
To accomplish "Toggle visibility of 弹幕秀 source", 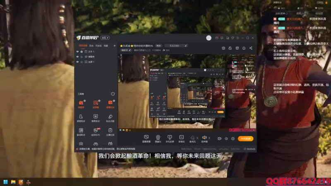I will (77, 57).
